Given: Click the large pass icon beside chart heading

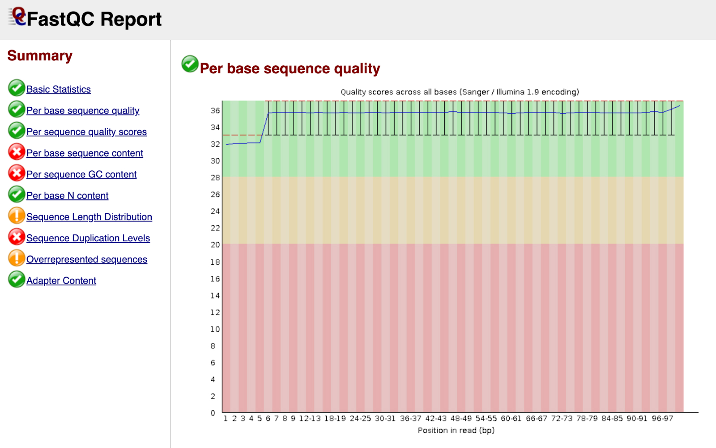Looking at the screenshot, I should pyautogui.click(x=190, y=64).
